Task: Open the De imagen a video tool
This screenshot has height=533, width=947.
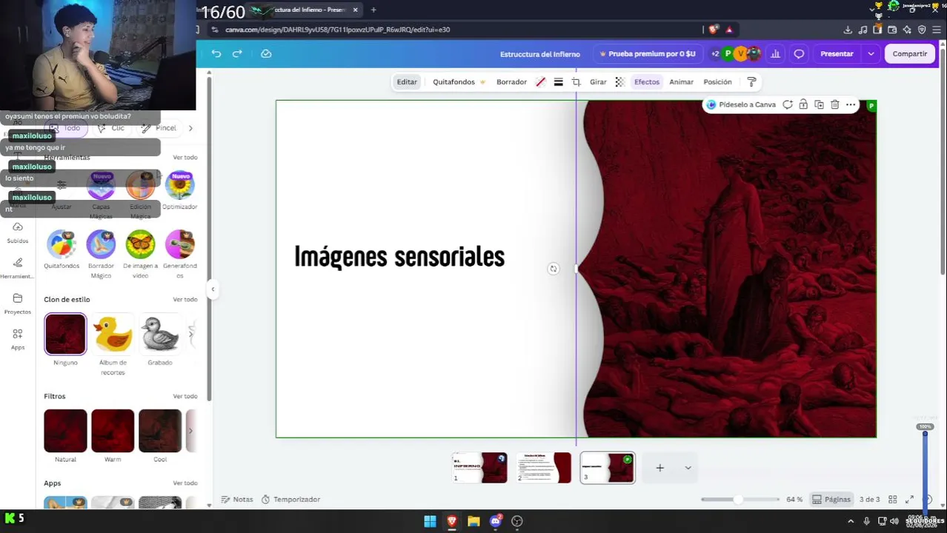Action: (x=140, y=254)
